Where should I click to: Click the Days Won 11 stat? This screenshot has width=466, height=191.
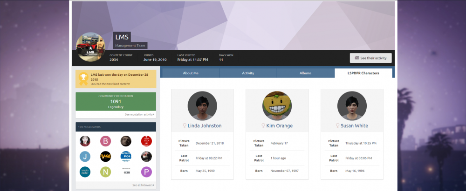226,58
